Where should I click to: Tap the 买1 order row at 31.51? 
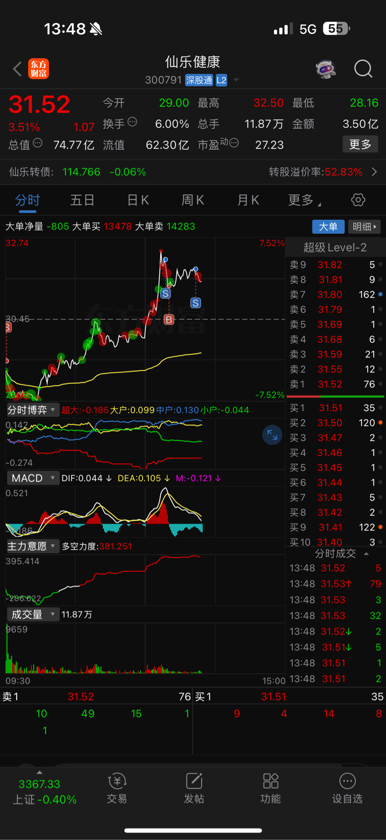(x=335, y=408)
